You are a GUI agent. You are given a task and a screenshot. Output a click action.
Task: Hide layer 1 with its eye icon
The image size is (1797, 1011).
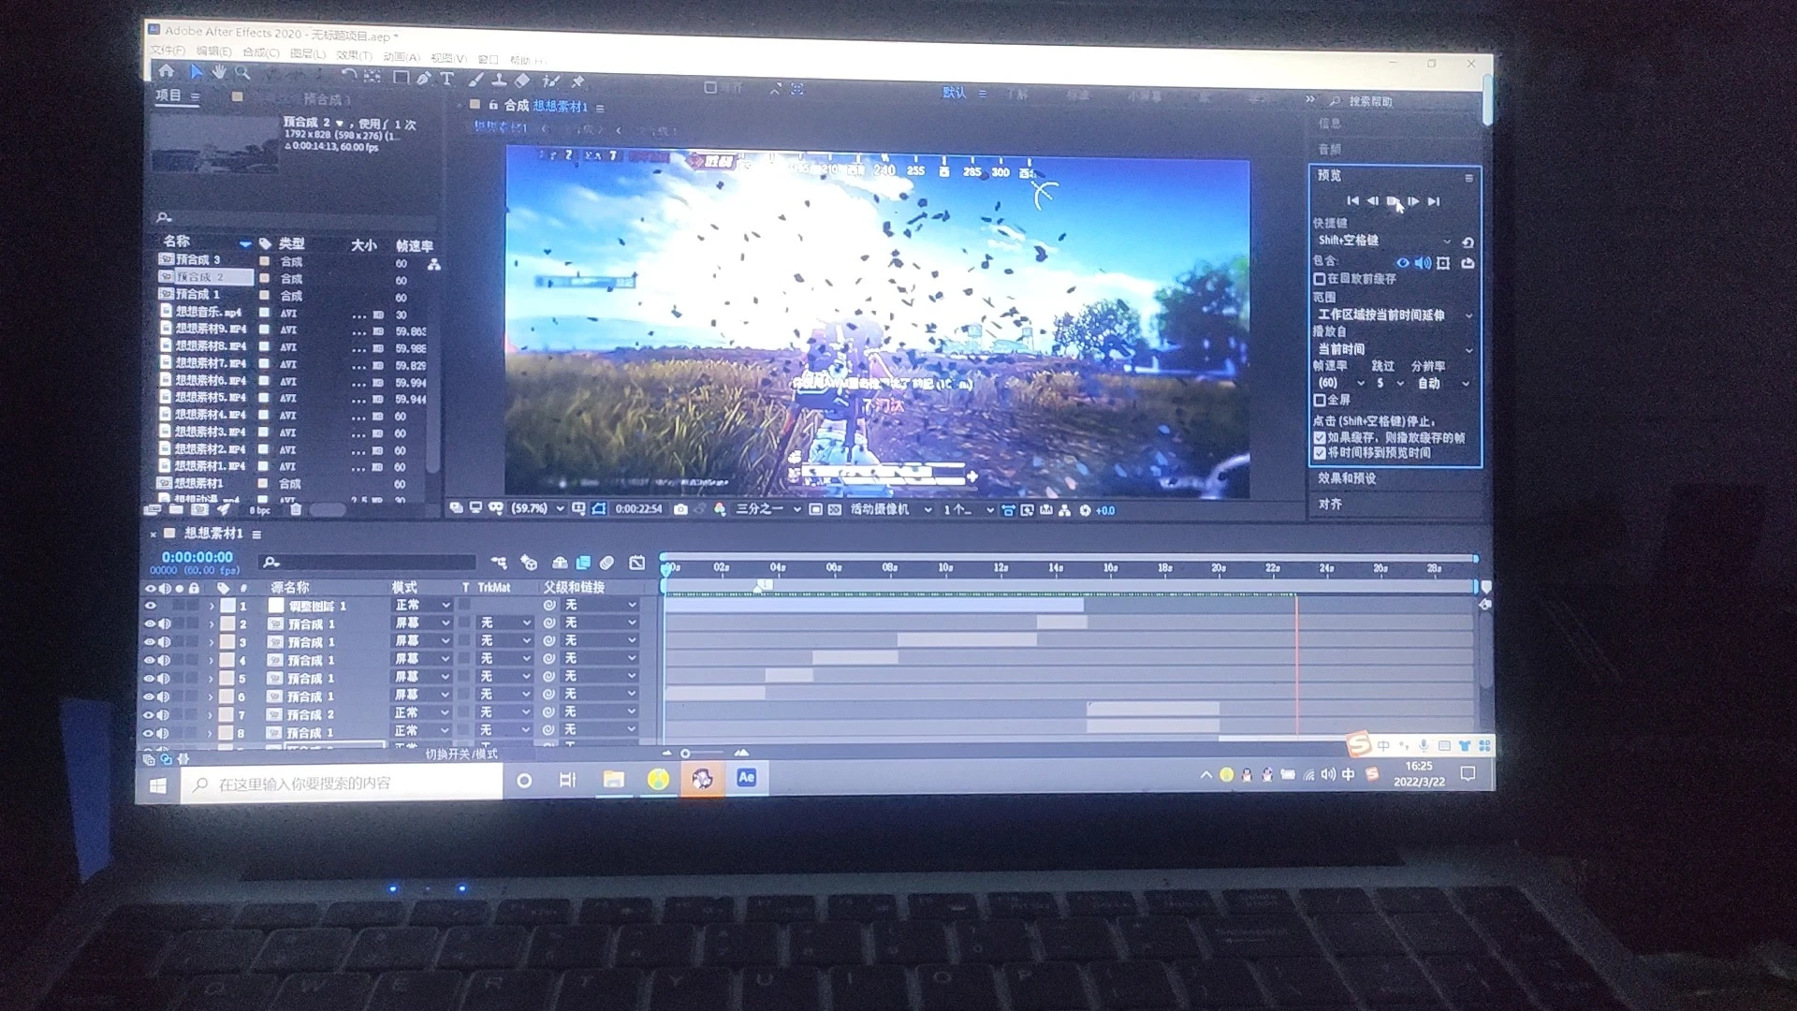(150, 606)
